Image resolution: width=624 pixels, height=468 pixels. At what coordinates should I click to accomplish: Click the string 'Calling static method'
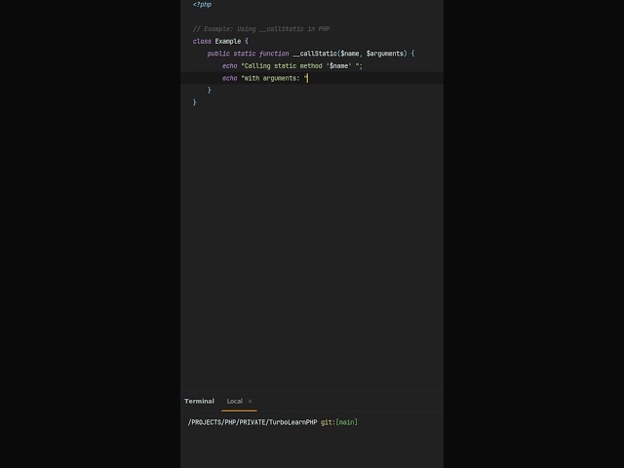coord(283,66)
